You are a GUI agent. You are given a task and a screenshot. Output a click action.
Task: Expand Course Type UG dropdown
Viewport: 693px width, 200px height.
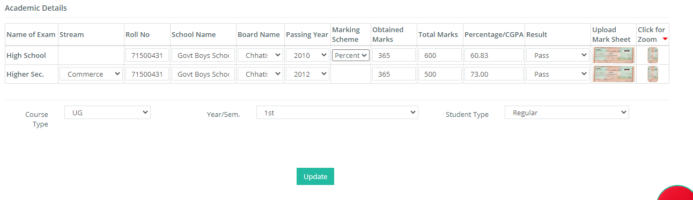[x=107, y=112]
